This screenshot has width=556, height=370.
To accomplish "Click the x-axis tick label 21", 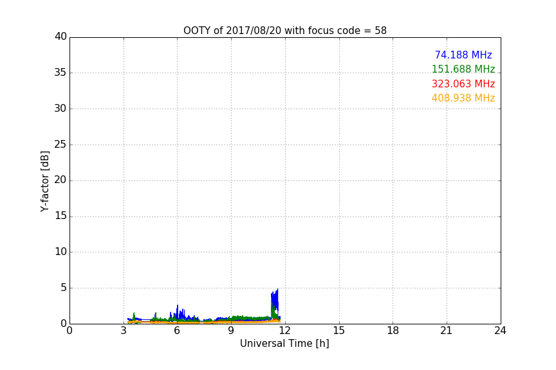I will [447, 331].
